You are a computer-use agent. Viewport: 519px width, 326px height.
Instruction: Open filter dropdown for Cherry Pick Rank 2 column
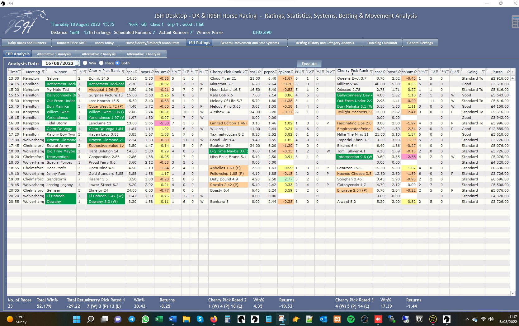point(246,72)
